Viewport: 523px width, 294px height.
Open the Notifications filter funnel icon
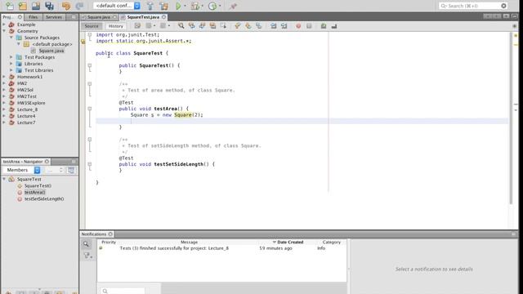tap(87, 256)
